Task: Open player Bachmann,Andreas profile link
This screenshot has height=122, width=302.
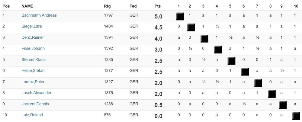Action: 39,15
